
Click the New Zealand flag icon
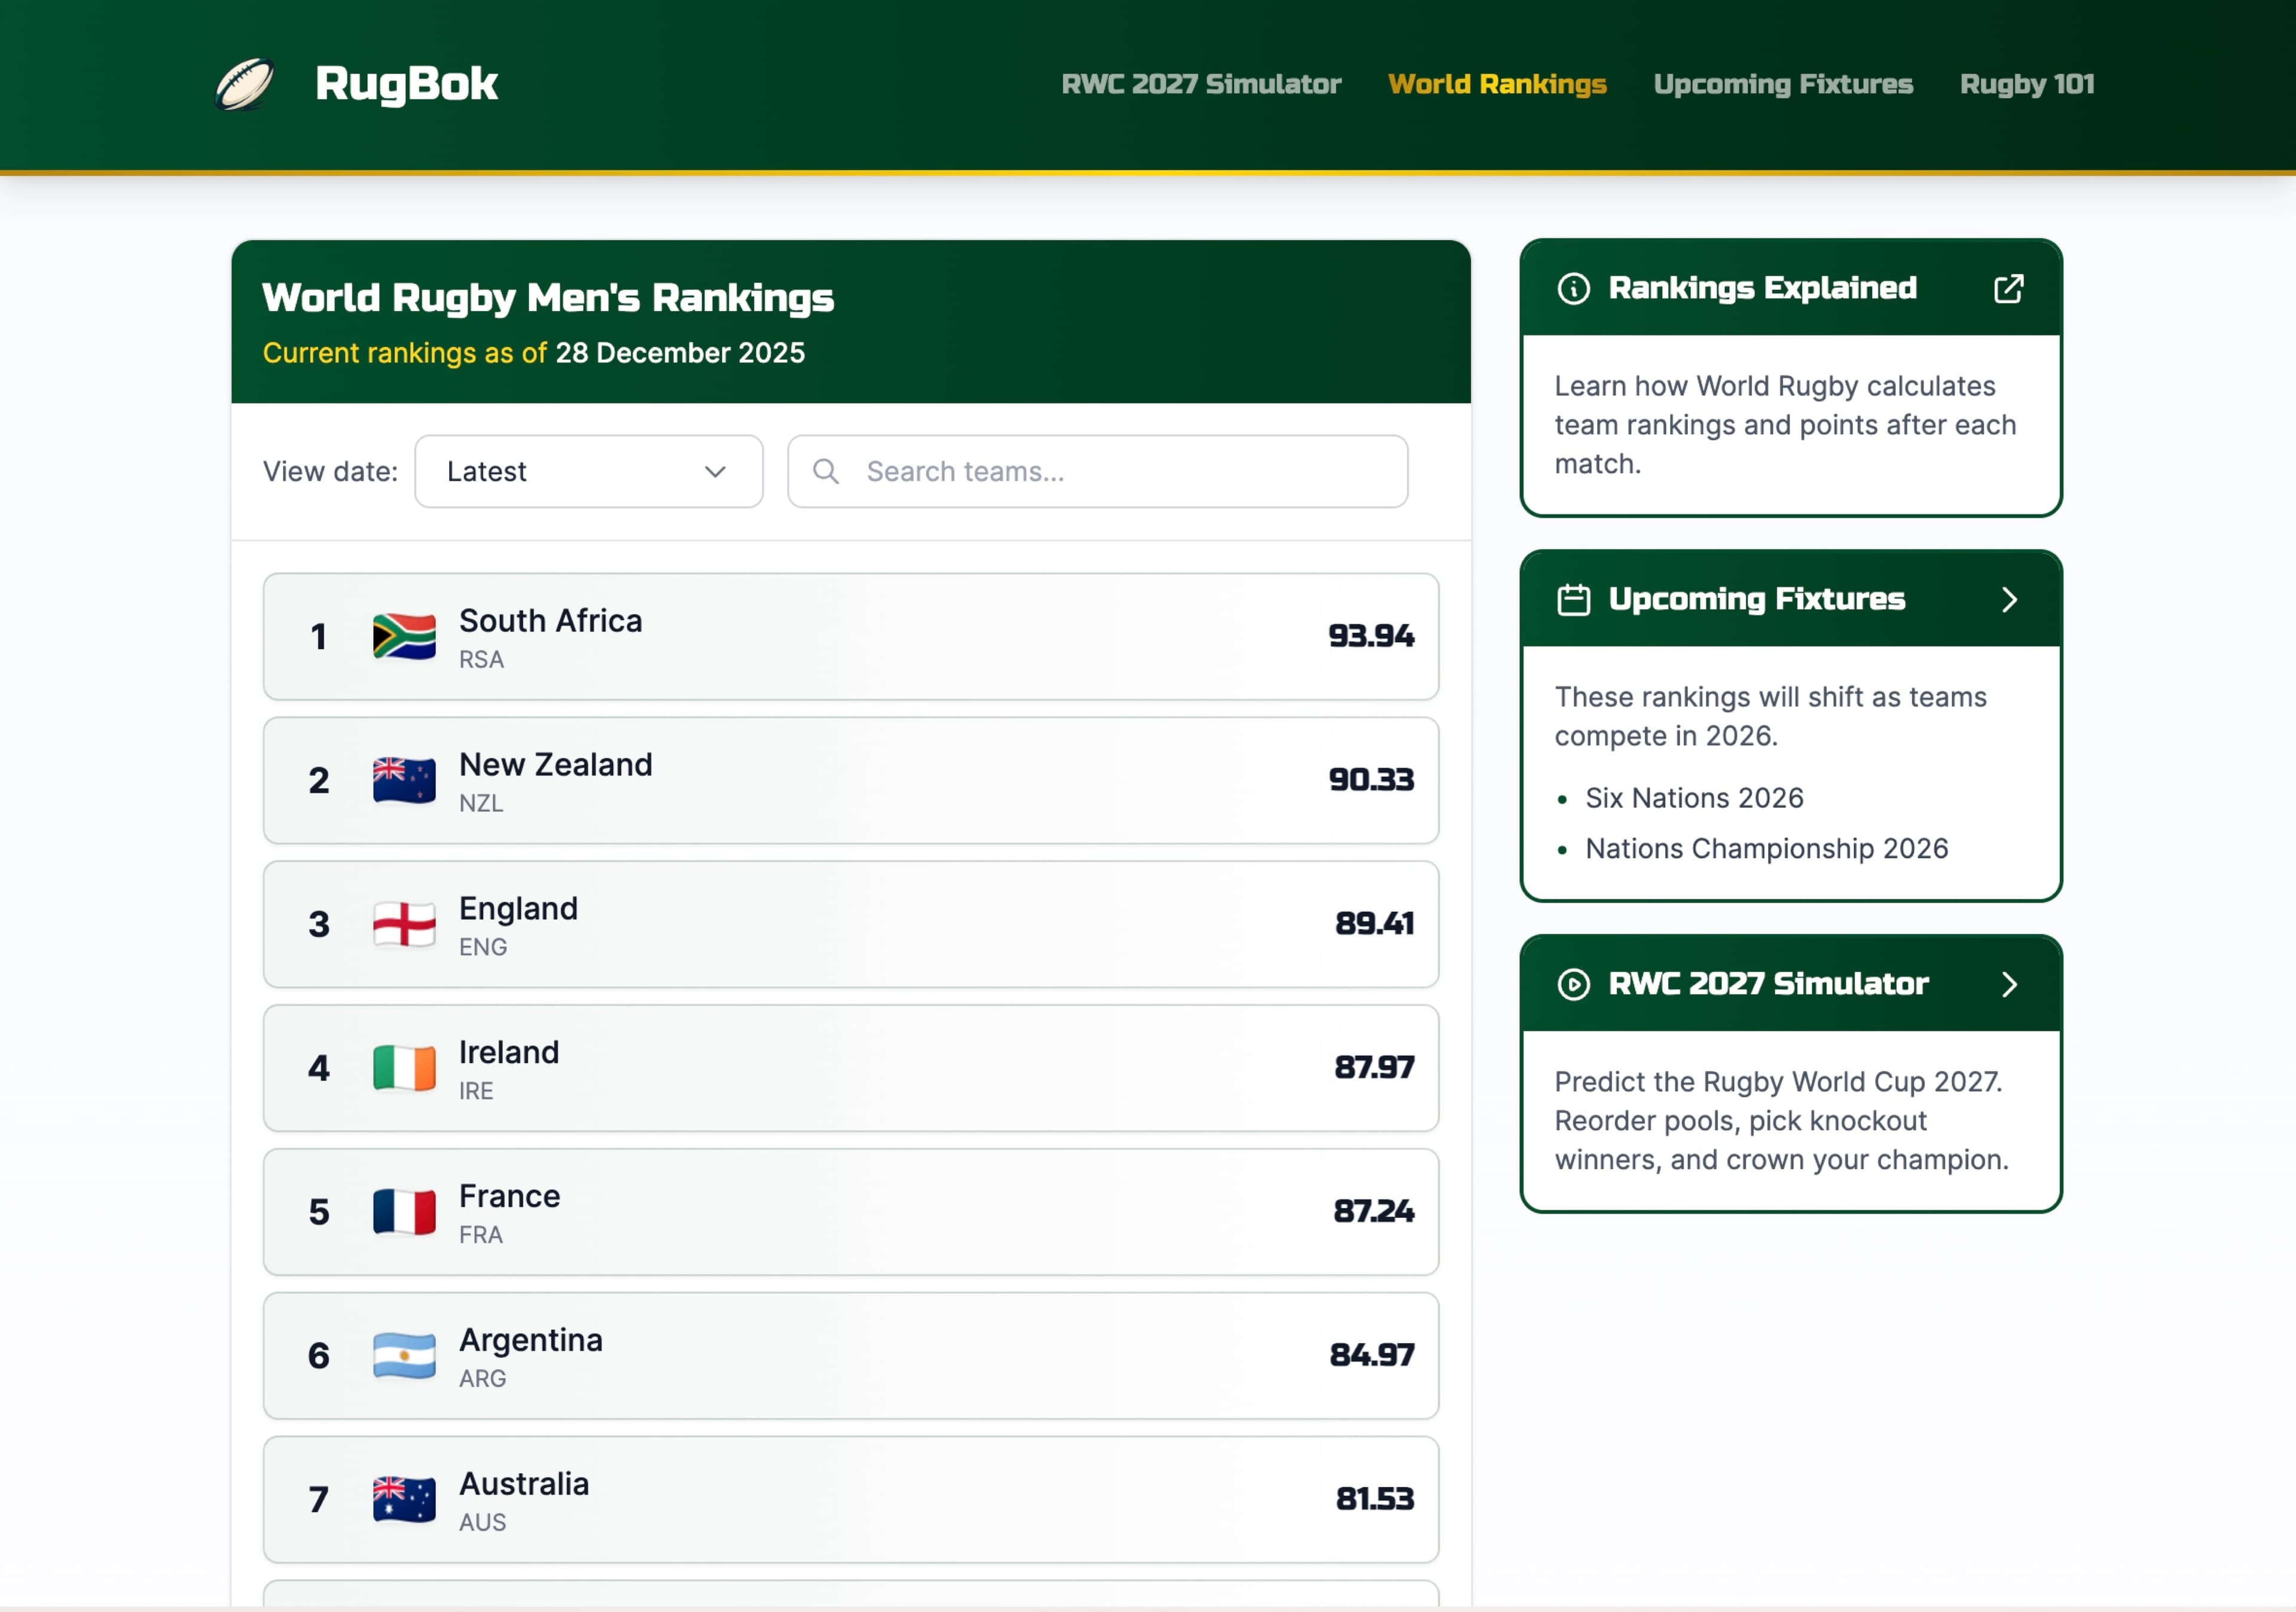point(404,781)
